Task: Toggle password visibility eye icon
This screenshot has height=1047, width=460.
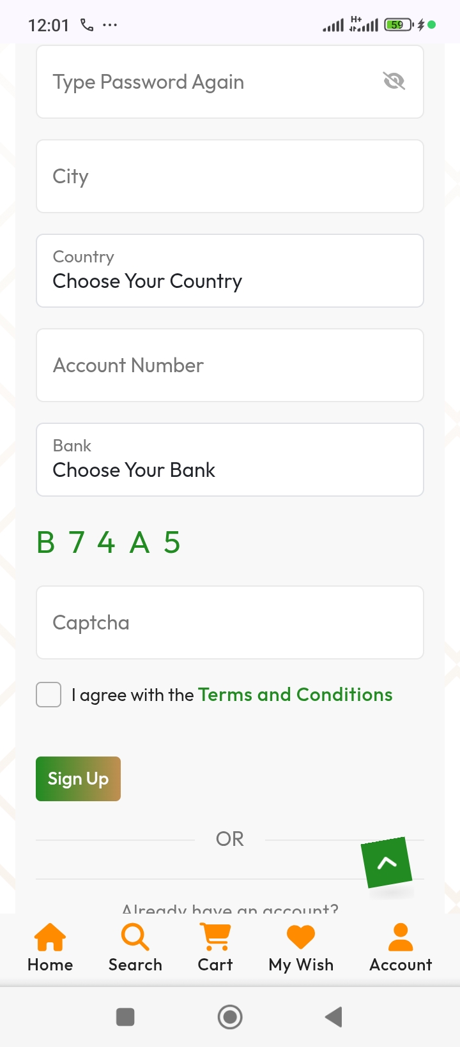Action: (394, 81)
